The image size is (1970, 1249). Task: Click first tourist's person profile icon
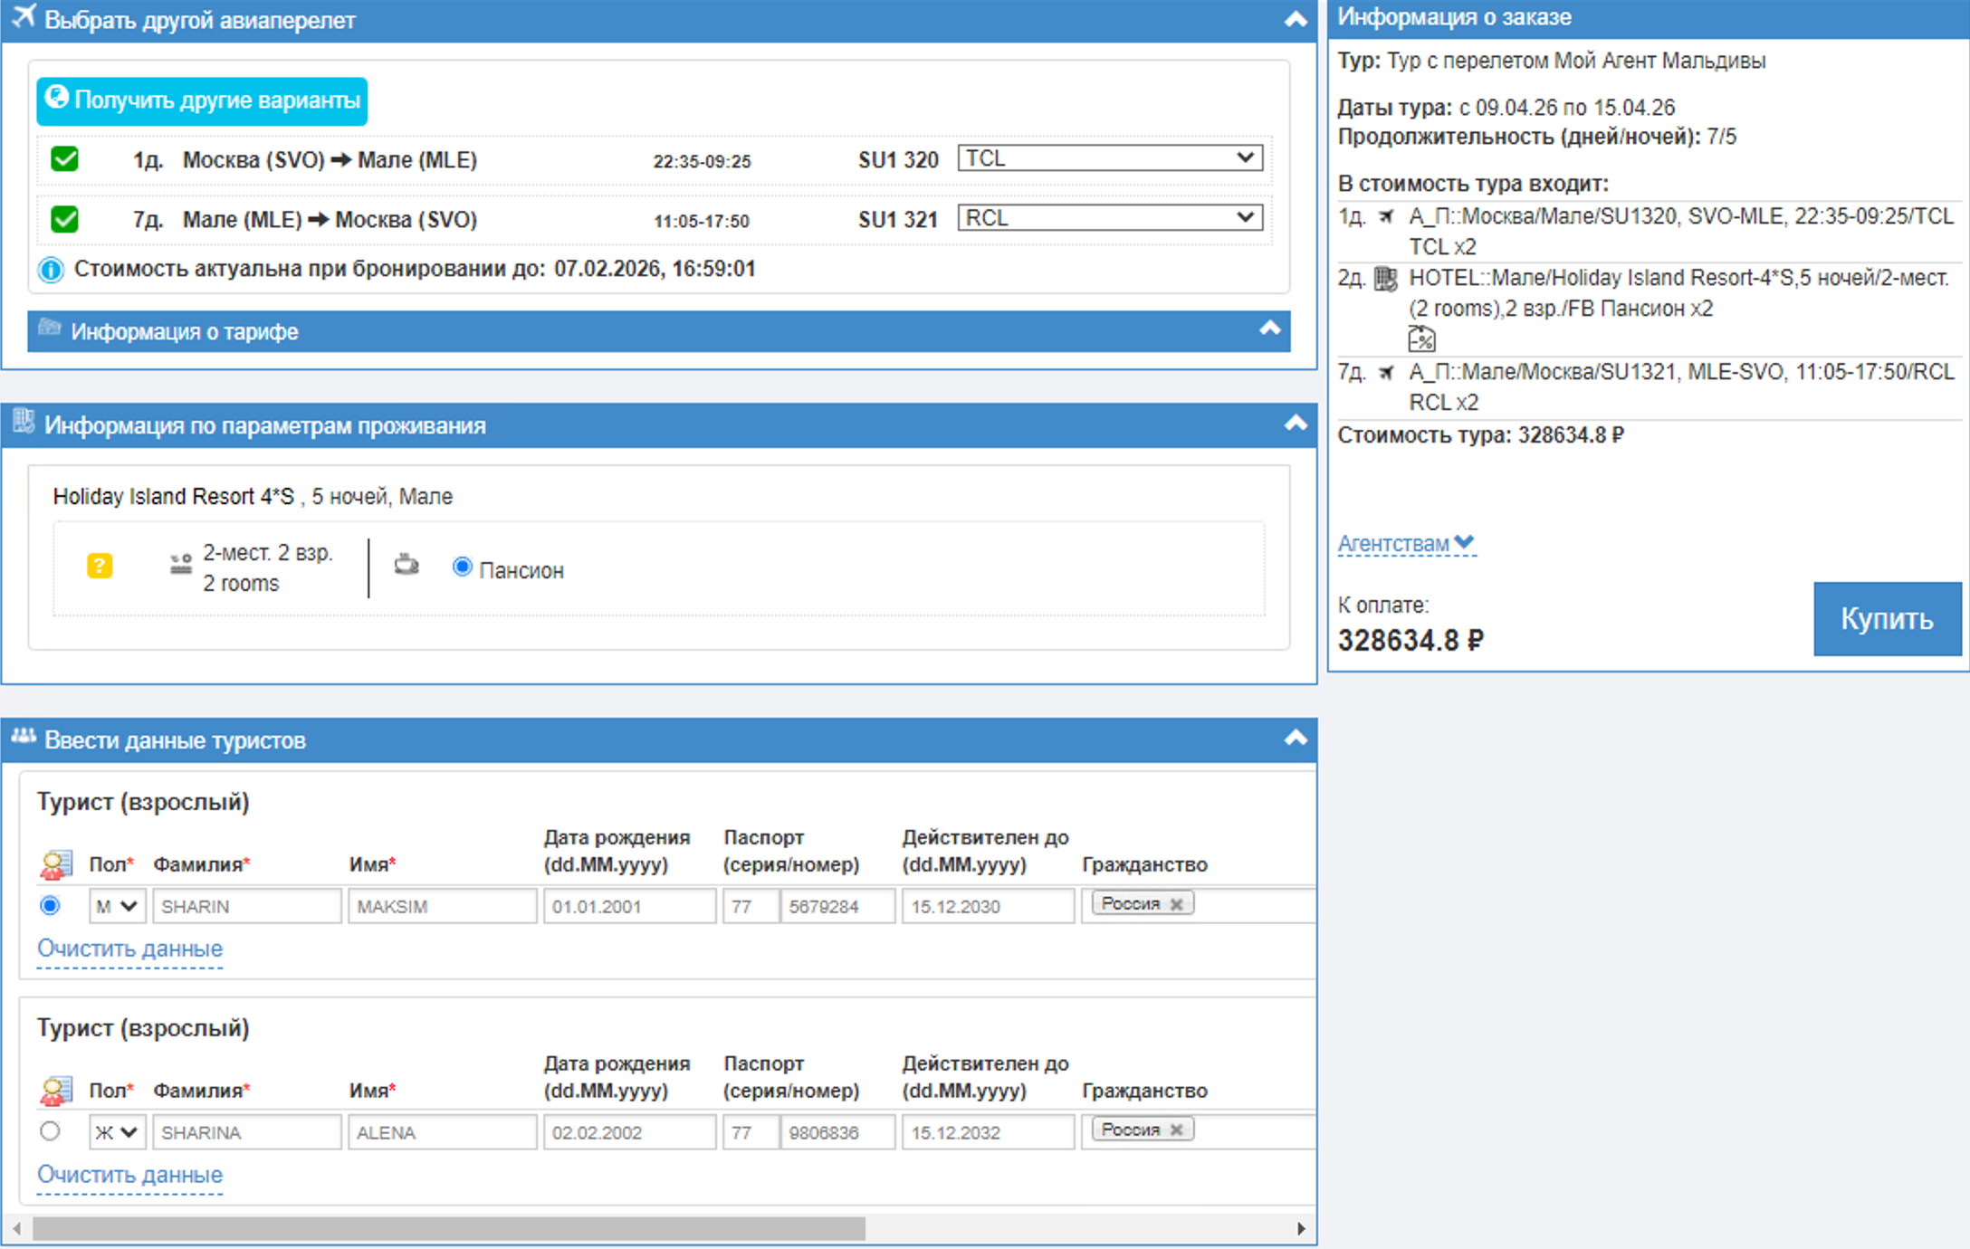tap(55, 865)
